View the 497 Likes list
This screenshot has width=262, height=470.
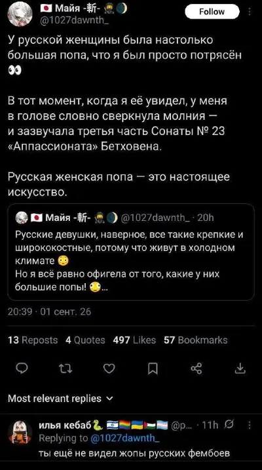(134, 340)
